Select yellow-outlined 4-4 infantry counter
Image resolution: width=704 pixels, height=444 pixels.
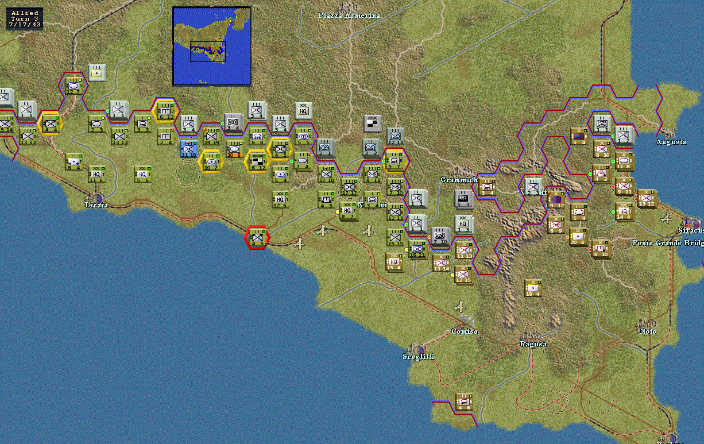(51, 123)
